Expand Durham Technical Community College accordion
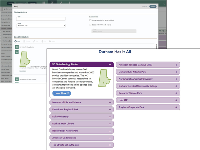This screenshot has height=150, width=200. pos(148,86)
